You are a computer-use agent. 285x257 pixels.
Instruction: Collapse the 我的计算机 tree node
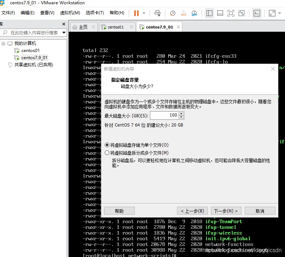tap(3, 43)
